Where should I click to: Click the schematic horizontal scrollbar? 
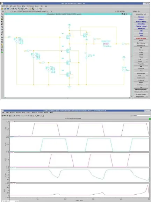click(x=67, y=98)
